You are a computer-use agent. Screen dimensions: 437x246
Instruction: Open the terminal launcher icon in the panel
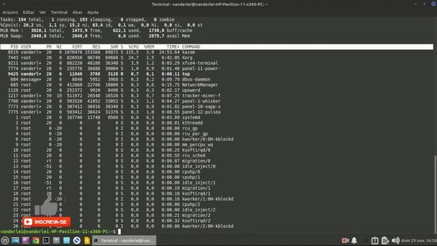46,241
